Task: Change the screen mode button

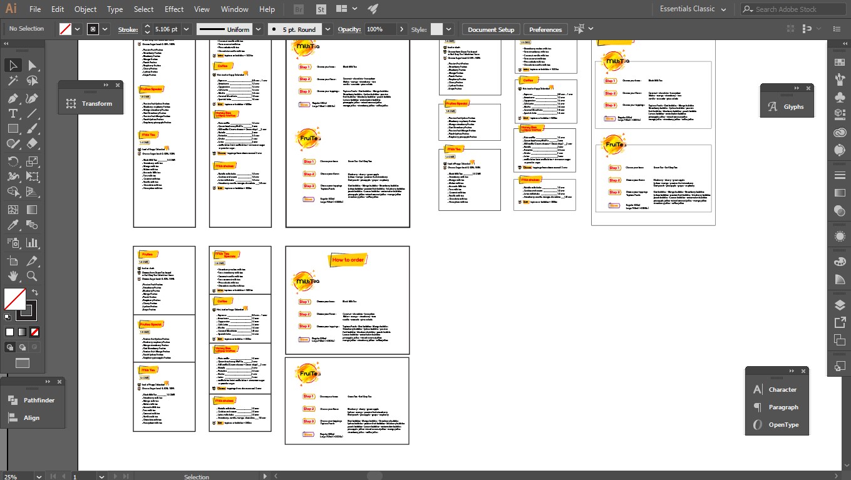Action: [x=23, y=363]
